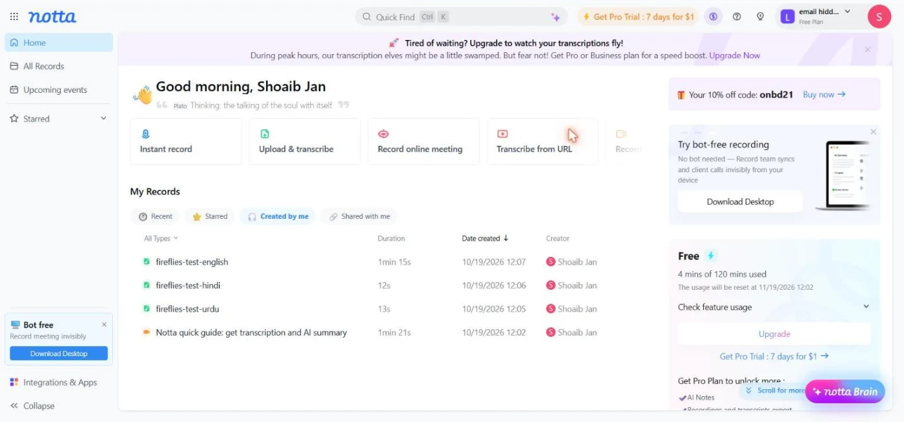904x422 pixels.
Task: Close the Bot free sidebar promo
Action: pyautogui.click(x=104, y=325)
